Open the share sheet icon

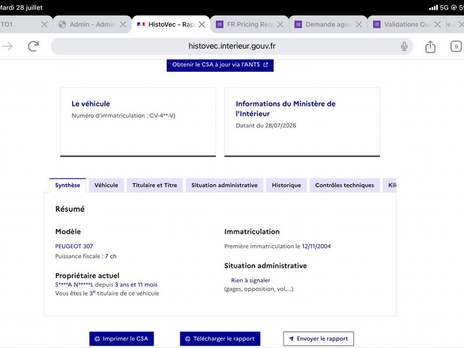coord(430,46)
